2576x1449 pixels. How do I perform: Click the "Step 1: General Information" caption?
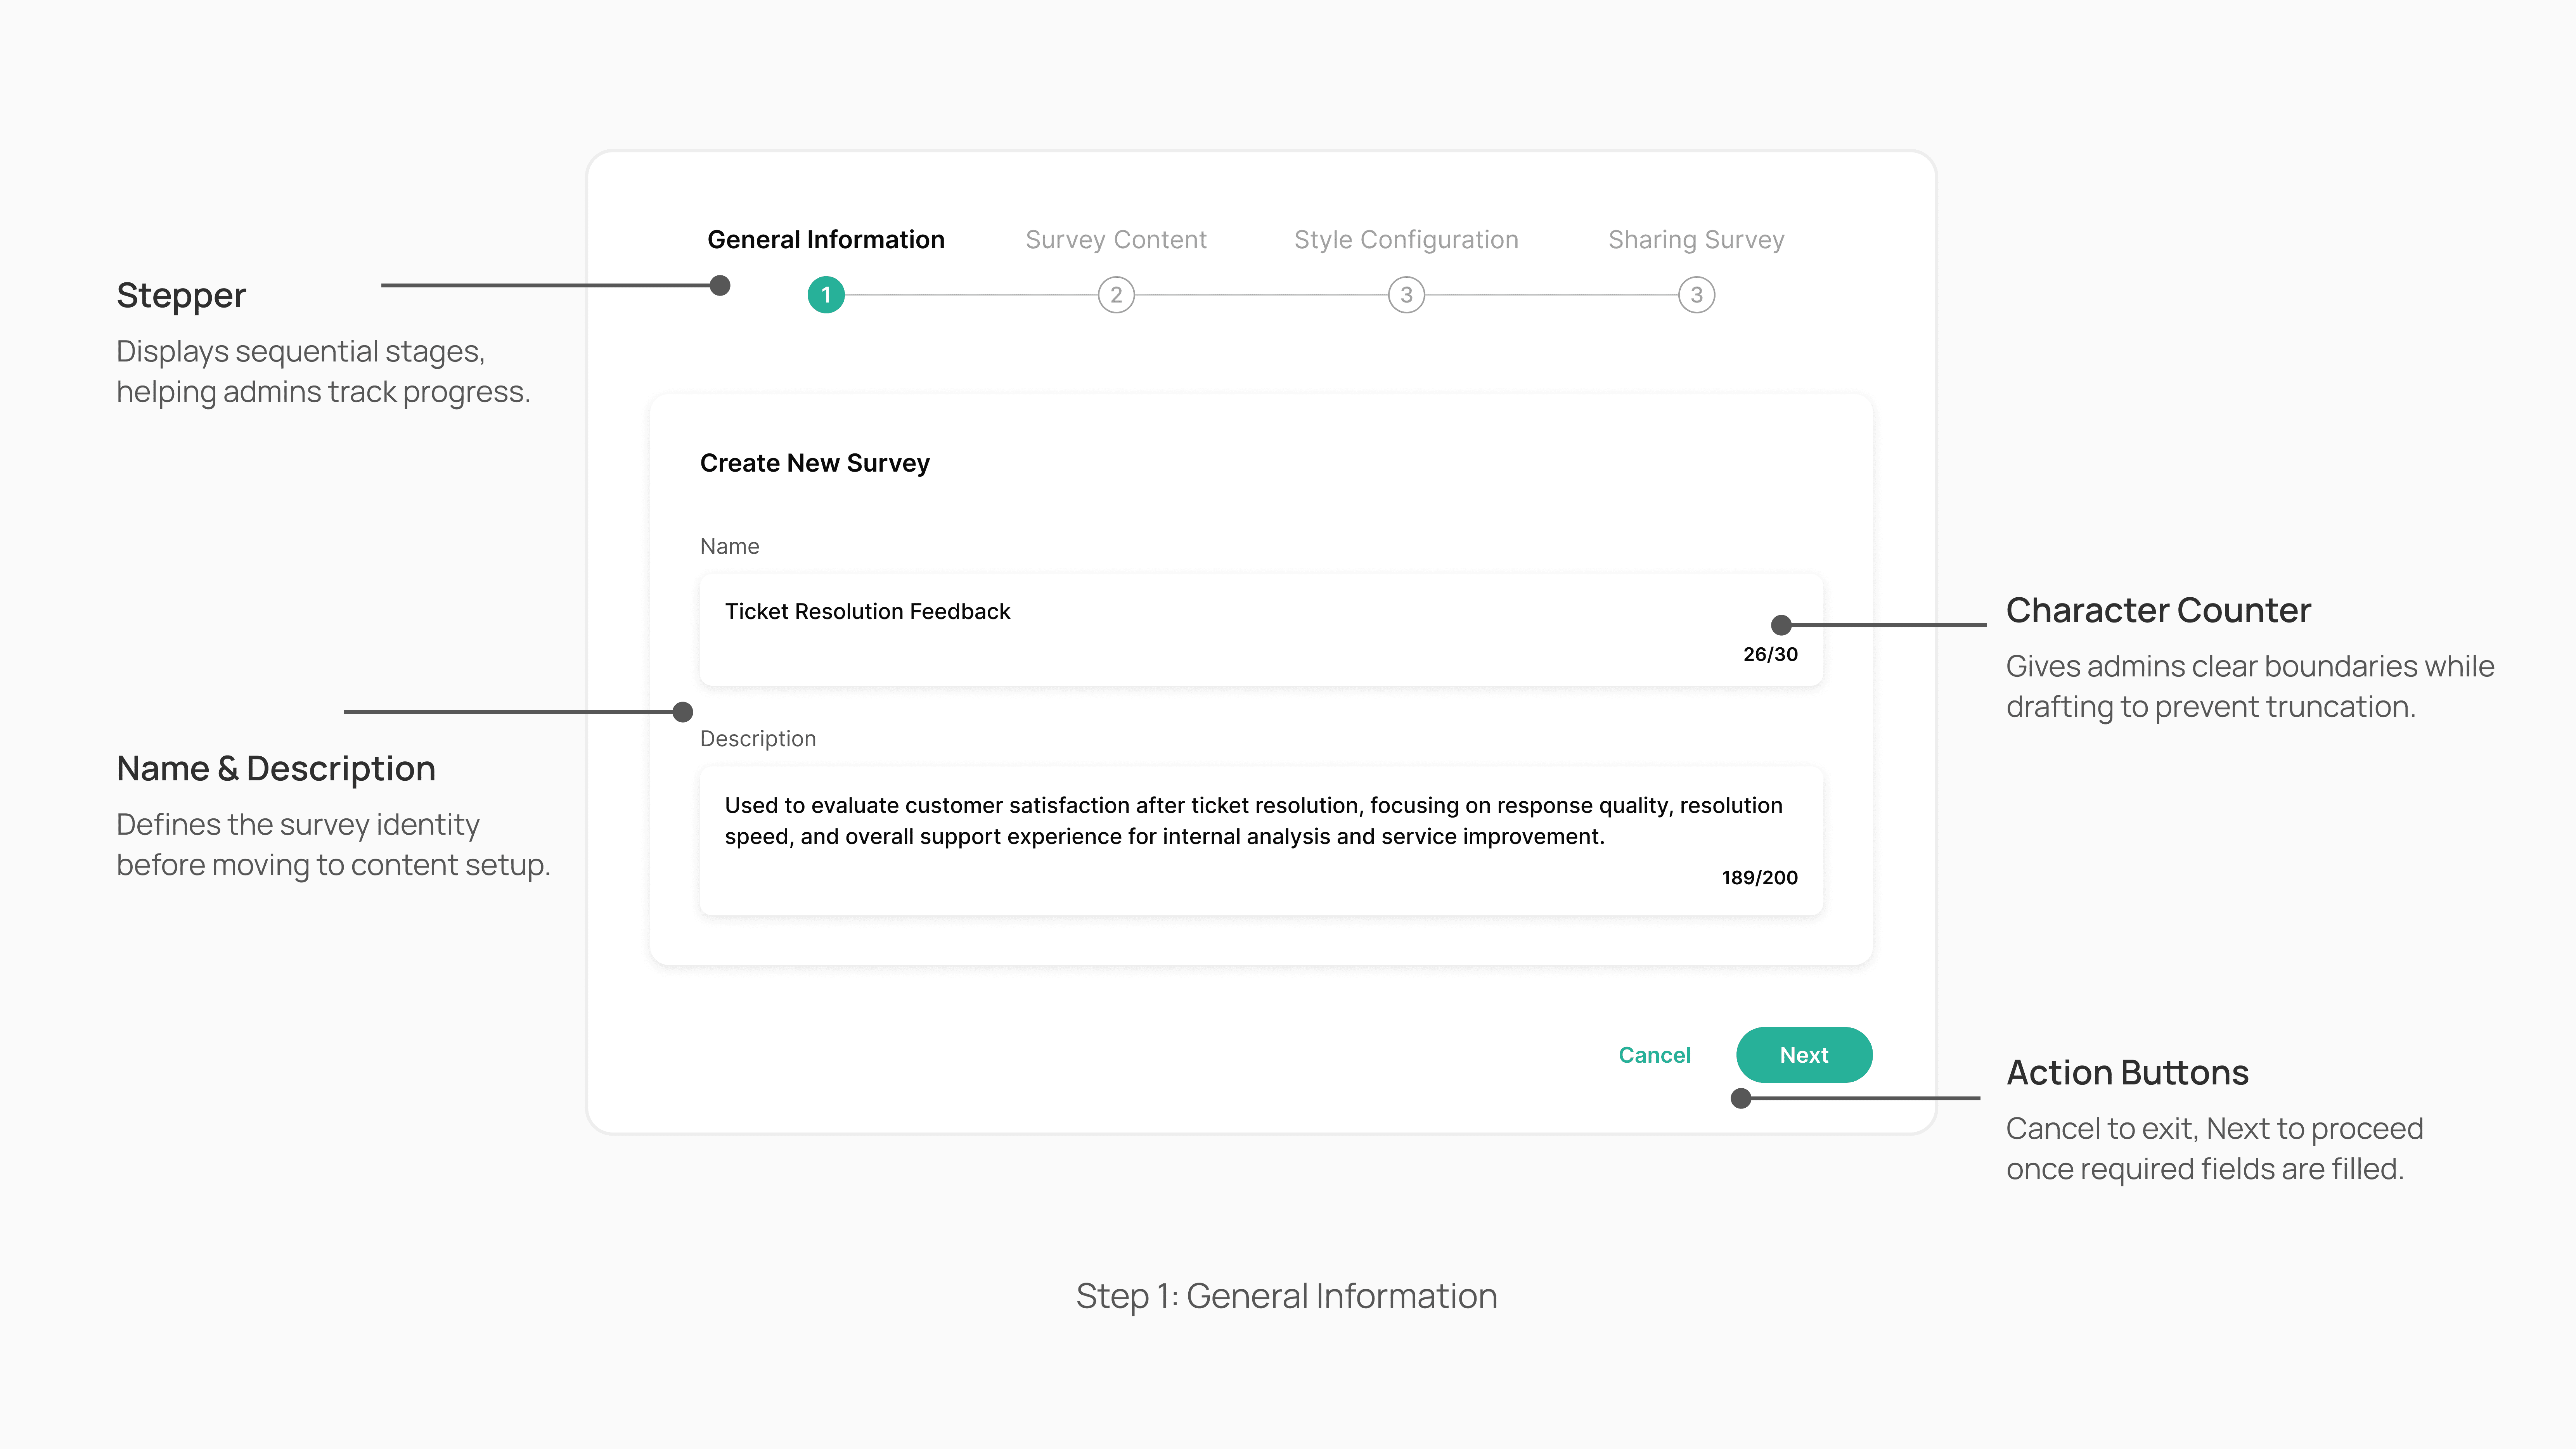(x=1287, y=1296)
